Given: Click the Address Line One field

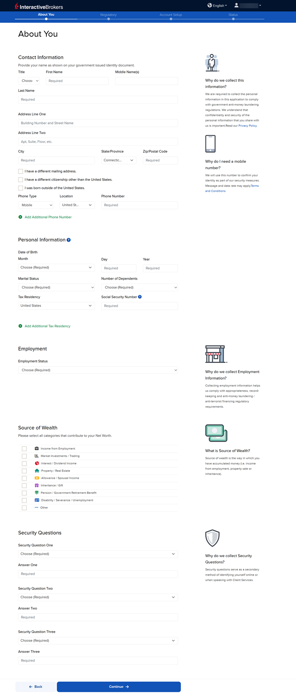Looking at the screenshot, I should click(x=98, y=123).
